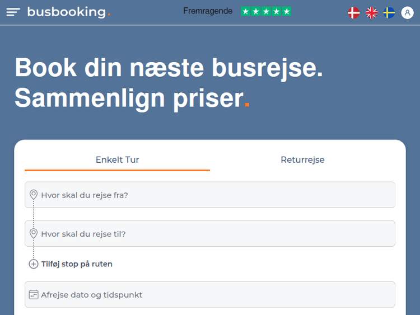Open the Afrejse dato og tidspunkt field
This screenshot has width=420, height=315.
tap(210, 294)
